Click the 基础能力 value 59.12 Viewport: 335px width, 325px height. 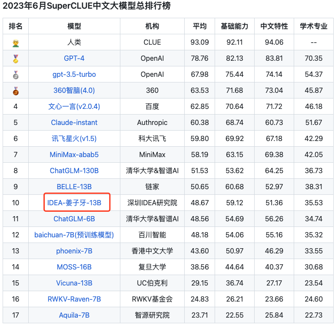235,203
